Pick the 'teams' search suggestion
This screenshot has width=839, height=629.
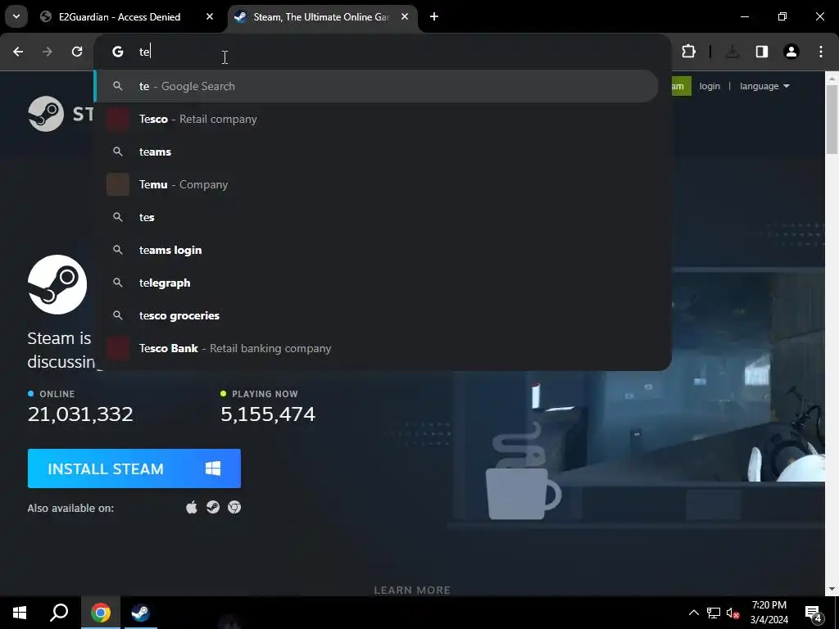(x=376, y=152)
